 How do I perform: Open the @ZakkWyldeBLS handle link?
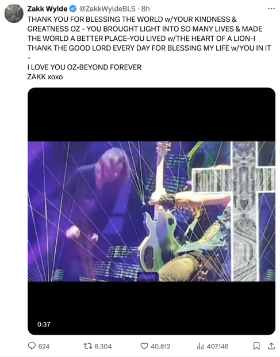pyautogui.click(x=107, y=9)
